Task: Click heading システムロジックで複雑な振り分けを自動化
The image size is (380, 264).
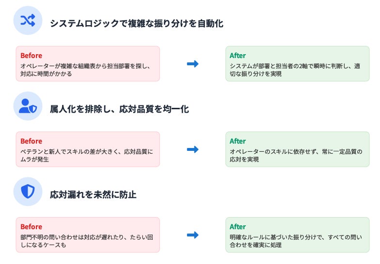Action: 137,23
